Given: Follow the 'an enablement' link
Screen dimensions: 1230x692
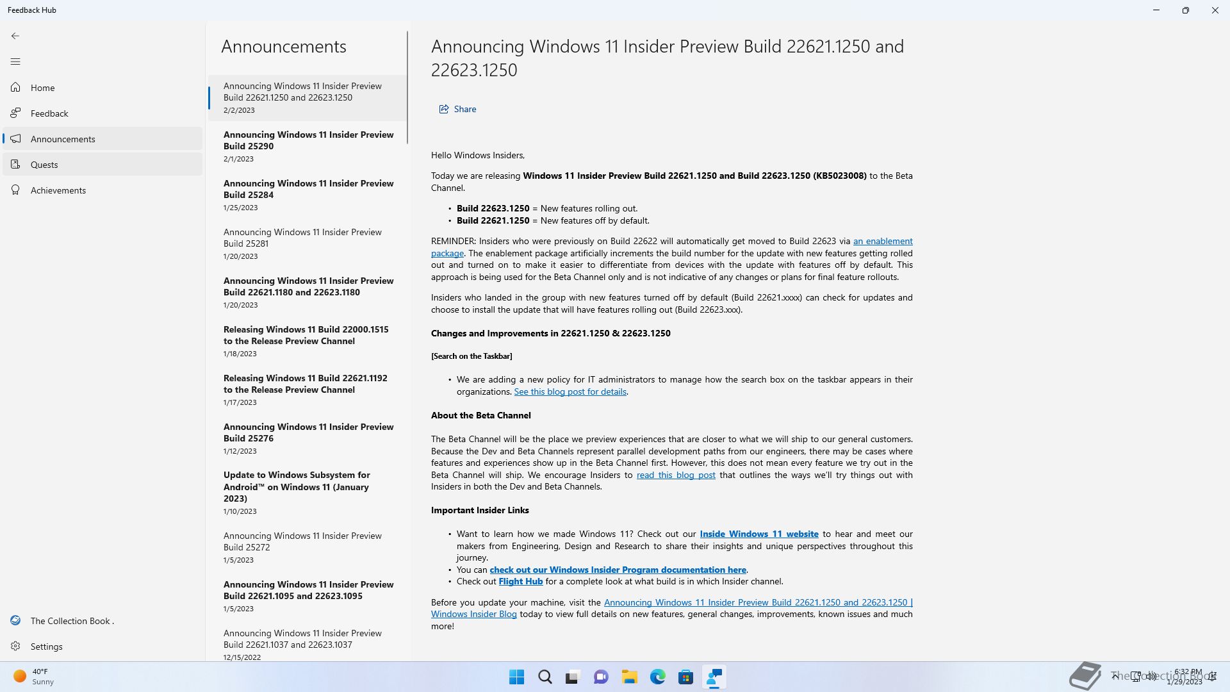Looking at the screenshot, I should coord(883,241).
